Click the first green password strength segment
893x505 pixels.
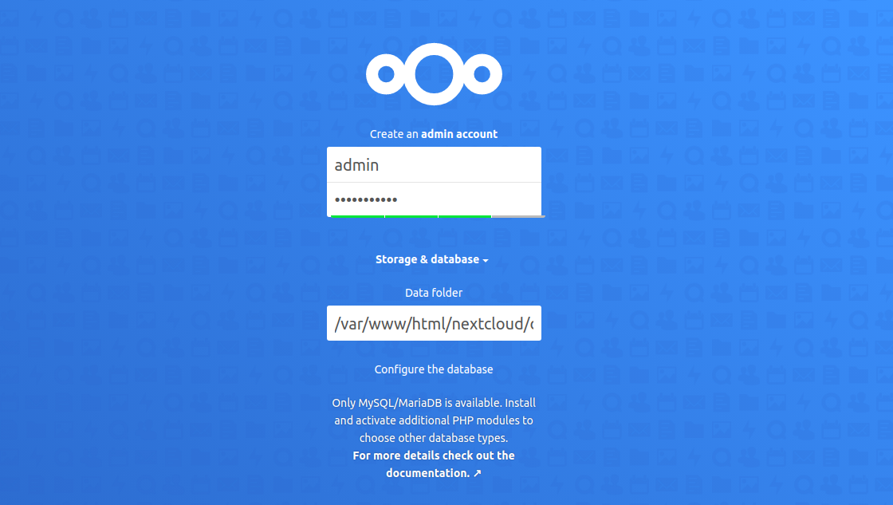coord(358,216)
